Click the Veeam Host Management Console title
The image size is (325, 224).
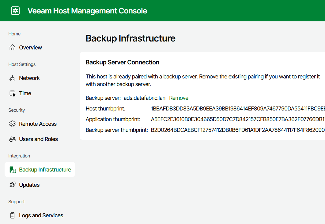pos(87,11)
